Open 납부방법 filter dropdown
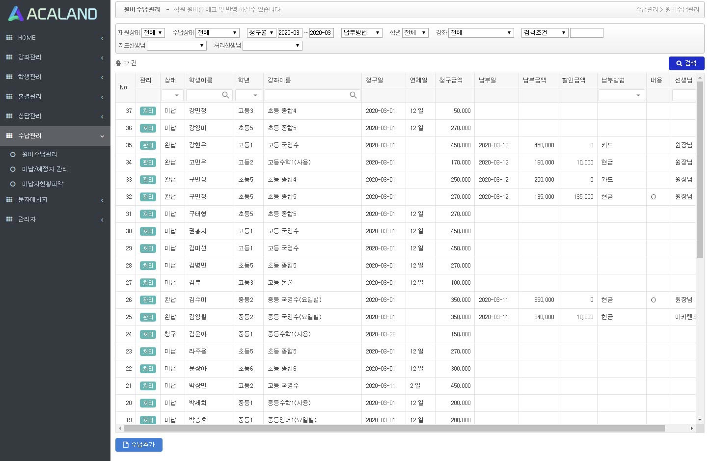The height and width of the screenshot is (461, 711). 362,33
